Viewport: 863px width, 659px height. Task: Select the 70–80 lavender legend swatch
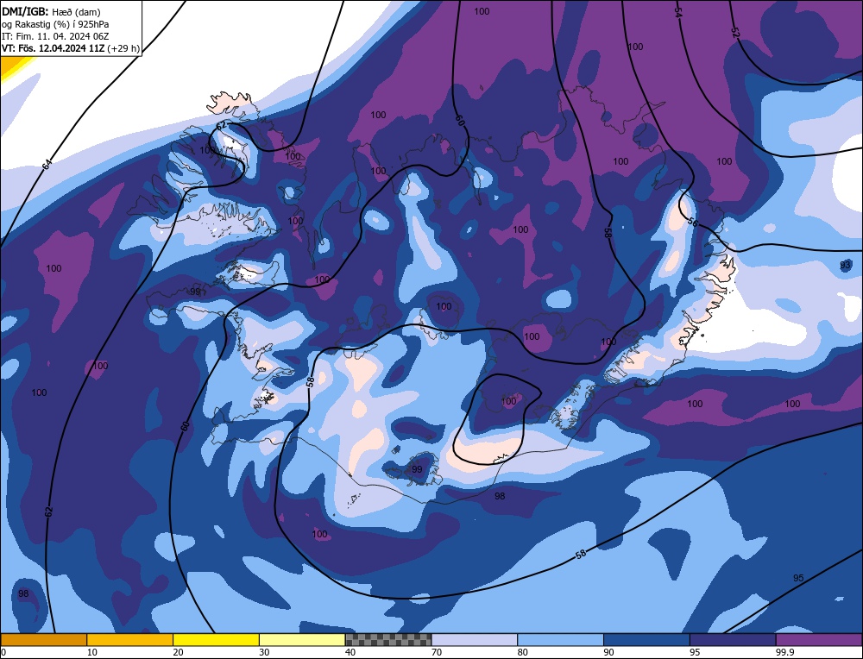point(475,640)
